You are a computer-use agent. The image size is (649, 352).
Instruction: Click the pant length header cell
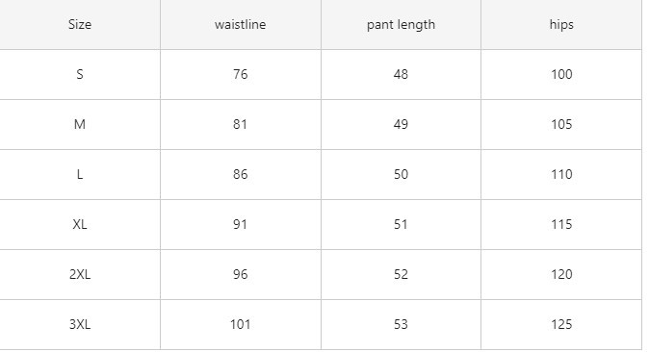coord(401,24)
